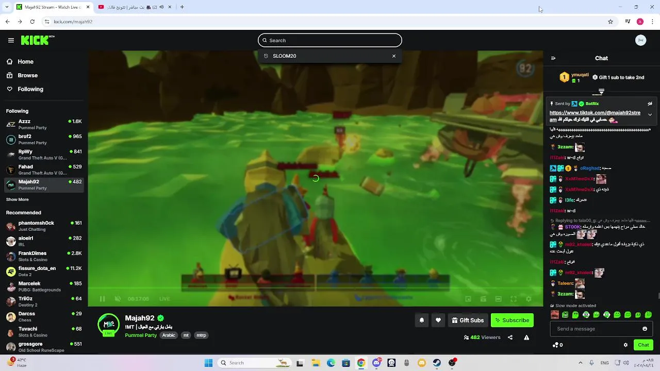Open the Majah92 channel avatar
This screenshot has height=371, width=660.
click(109, 325)
